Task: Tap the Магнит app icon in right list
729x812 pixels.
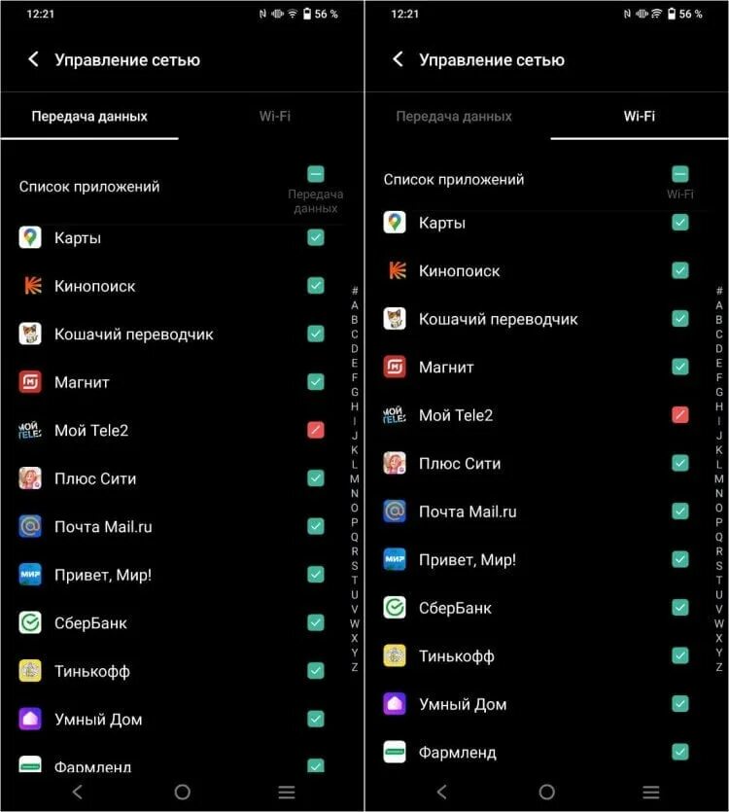Action: [x=395, y=368]
